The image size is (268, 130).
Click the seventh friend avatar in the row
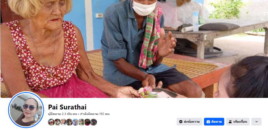(88, 122)
